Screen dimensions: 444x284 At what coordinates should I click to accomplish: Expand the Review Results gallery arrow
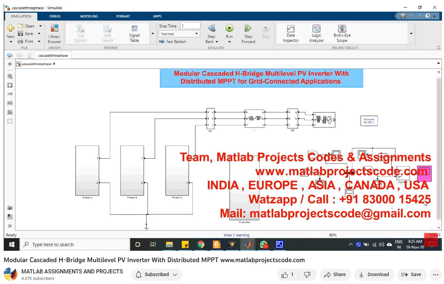coord(411,34)
